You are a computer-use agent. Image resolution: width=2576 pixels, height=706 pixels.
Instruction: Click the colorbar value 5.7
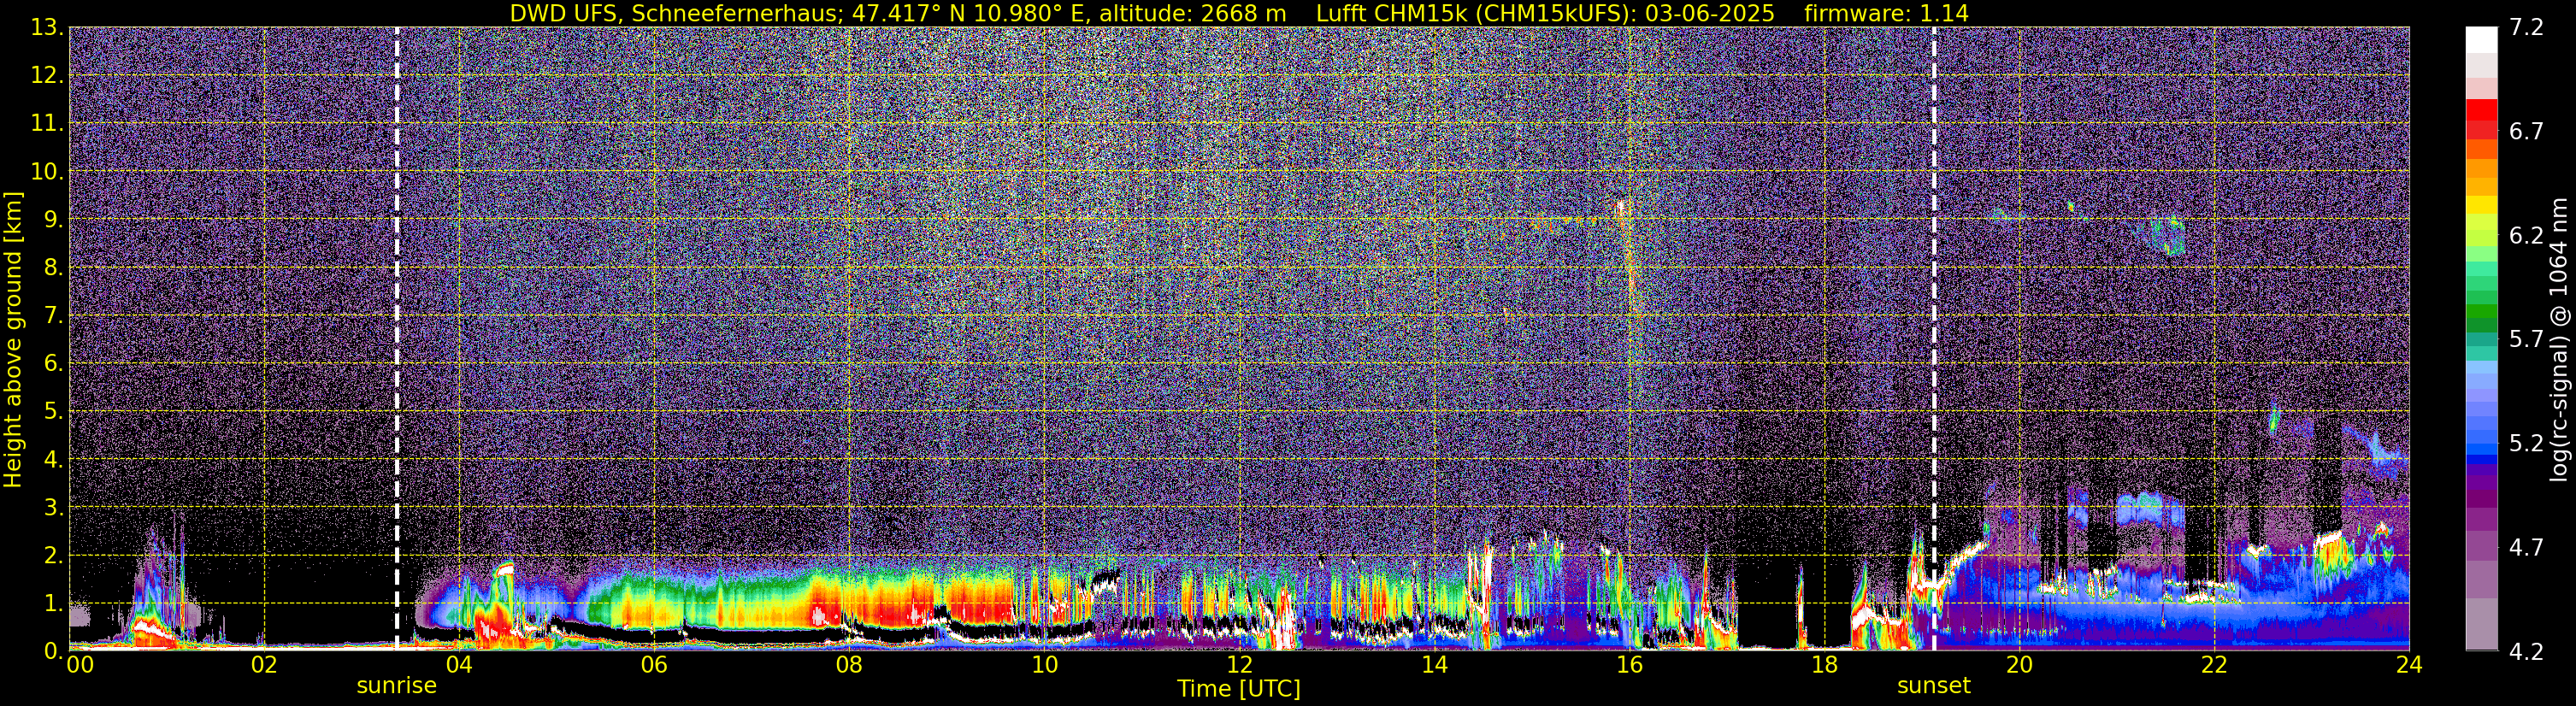(x=2526, y=340)
